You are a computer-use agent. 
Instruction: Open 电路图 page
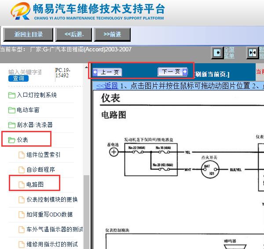(x=35, y=184)
